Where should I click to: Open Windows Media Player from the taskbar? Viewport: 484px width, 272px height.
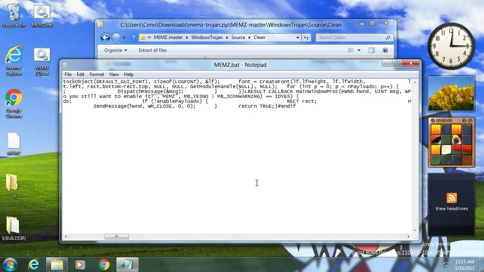pyautogui.click(x=80, y=265)
